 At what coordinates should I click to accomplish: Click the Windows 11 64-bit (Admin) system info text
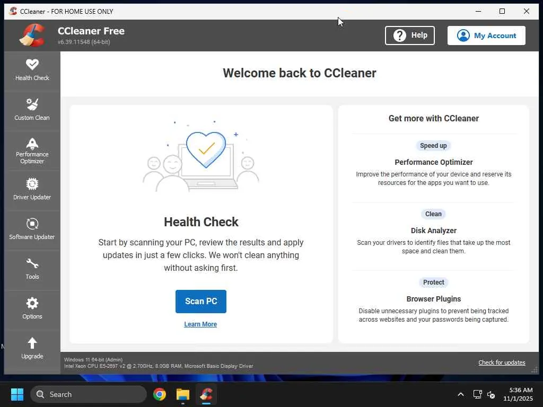93,360
